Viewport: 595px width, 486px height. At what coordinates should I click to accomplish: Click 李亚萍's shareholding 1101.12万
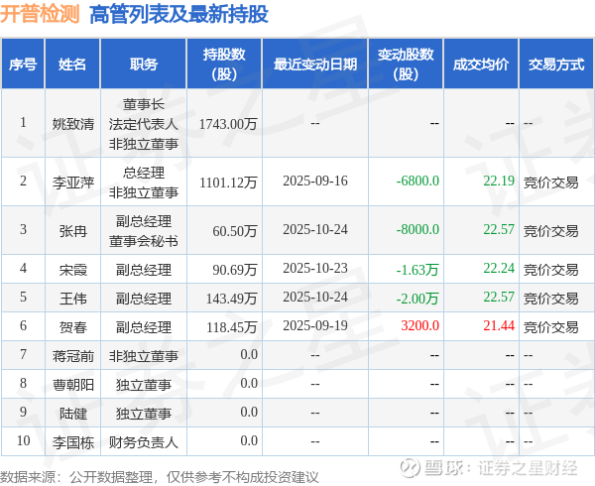click(228, 182)
